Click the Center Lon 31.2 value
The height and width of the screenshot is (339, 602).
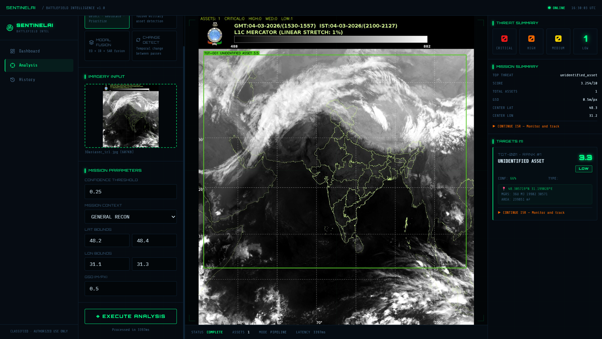point(593,116)
